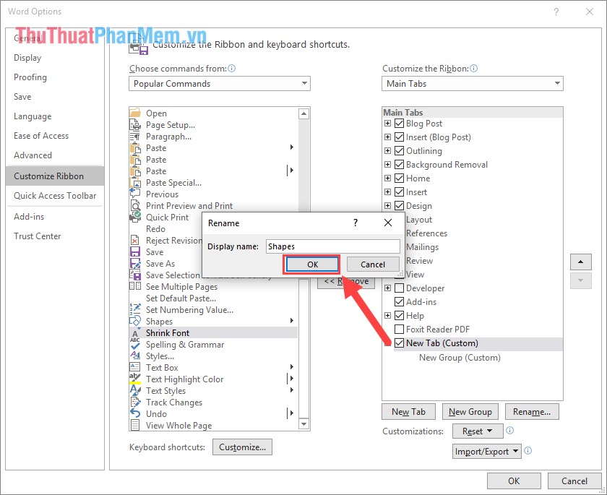Uncheck the Blog Post tab checkbox
The width and height of the screenshot is (607, 495).
pyautogui.click(x=399, y=124)
